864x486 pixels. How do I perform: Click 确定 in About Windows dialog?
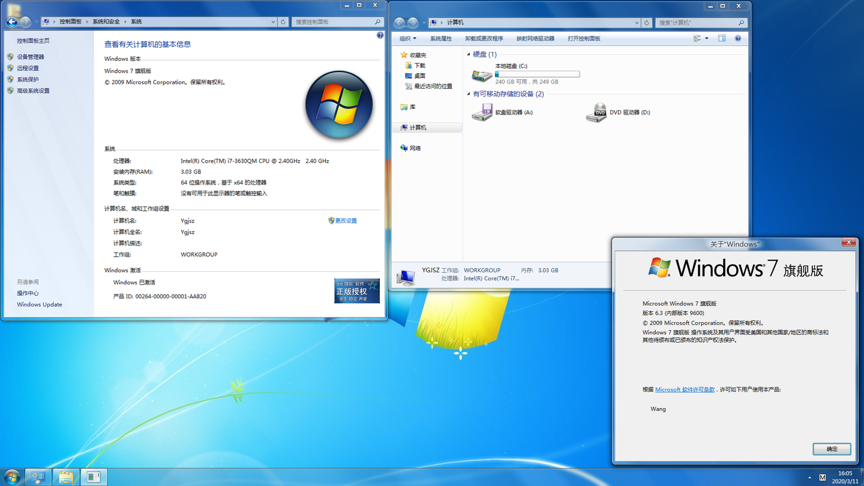(832, 449)
